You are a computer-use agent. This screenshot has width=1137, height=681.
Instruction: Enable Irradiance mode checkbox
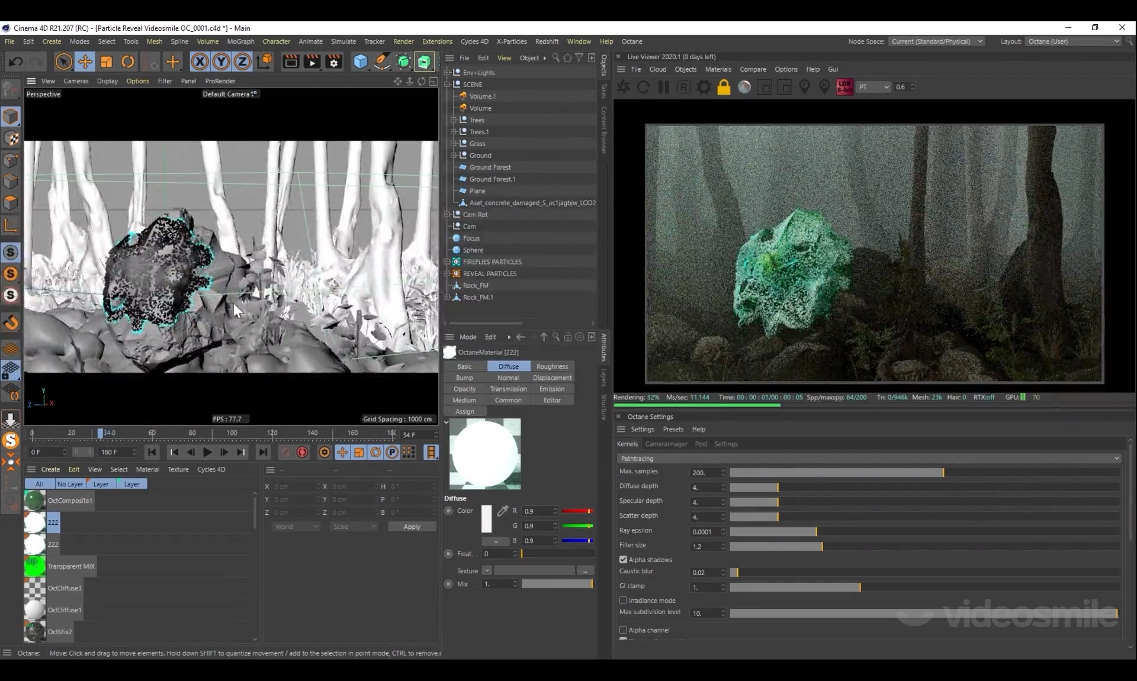pos(623,601)
